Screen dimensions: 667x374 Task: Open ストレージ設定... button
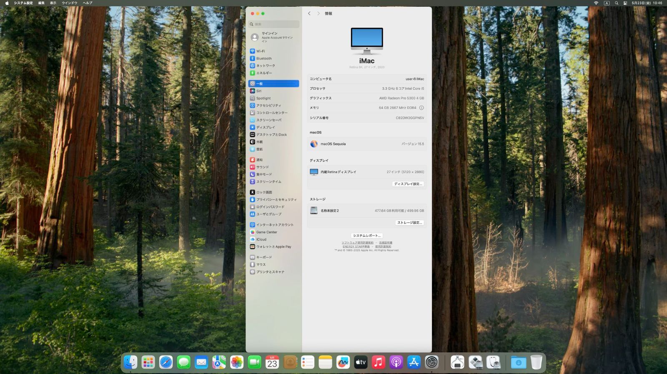pyautogui.click(x=409, y=223)
